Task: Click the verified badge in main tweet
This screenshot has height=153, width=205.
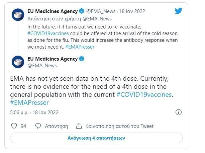Action: coord(82,59)
